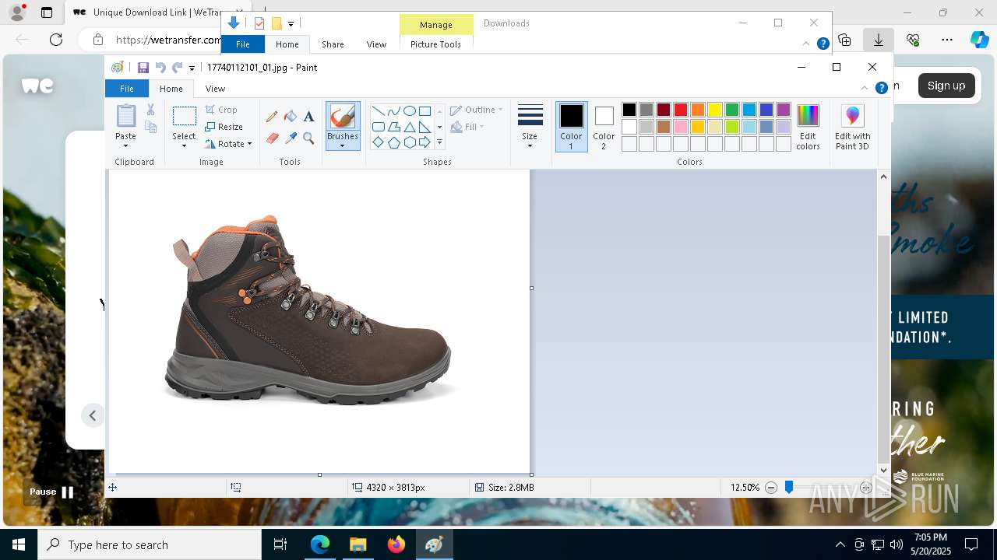
Task: Click Resize in the Image group
Action: [224, 127]
